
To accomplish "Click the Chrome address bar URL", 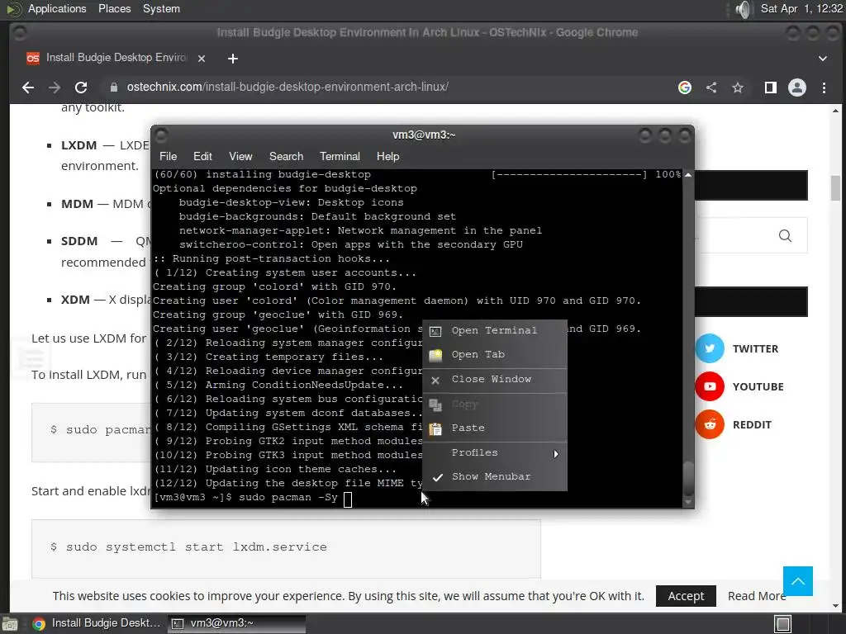I will (x=288, y=88).
